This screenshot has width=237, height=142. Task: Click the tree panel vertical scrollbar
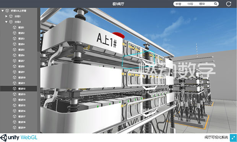[39, 30]
